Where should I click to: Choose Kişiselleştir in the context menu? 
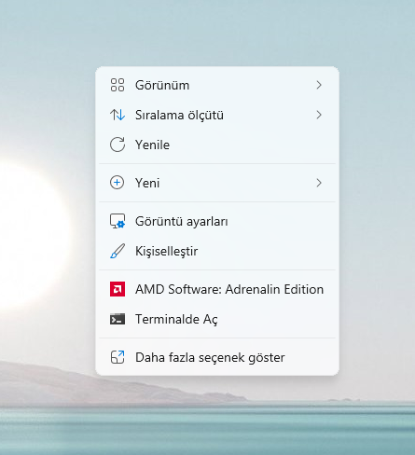(x=217, y=251)
